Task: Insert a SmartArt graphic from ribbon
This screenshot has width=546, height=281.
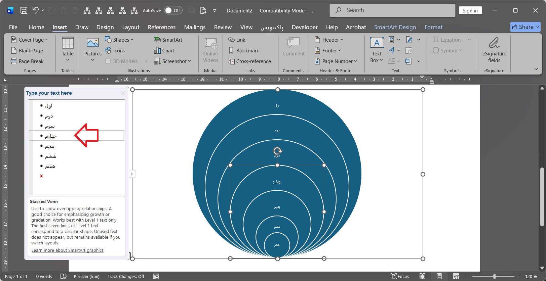Action: pos(168,40)
